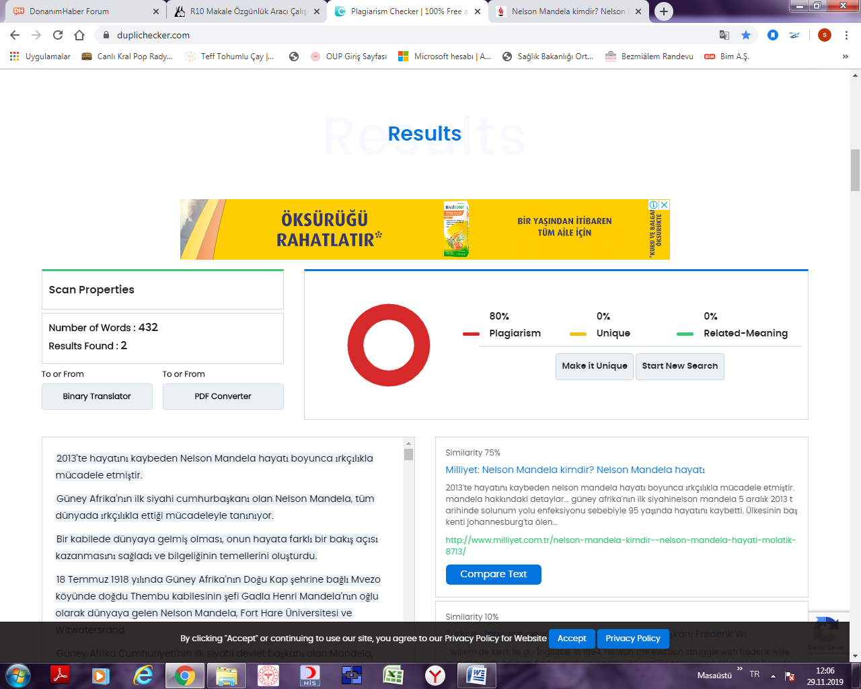Switch to Word in the taskbar

pos(477,675)
